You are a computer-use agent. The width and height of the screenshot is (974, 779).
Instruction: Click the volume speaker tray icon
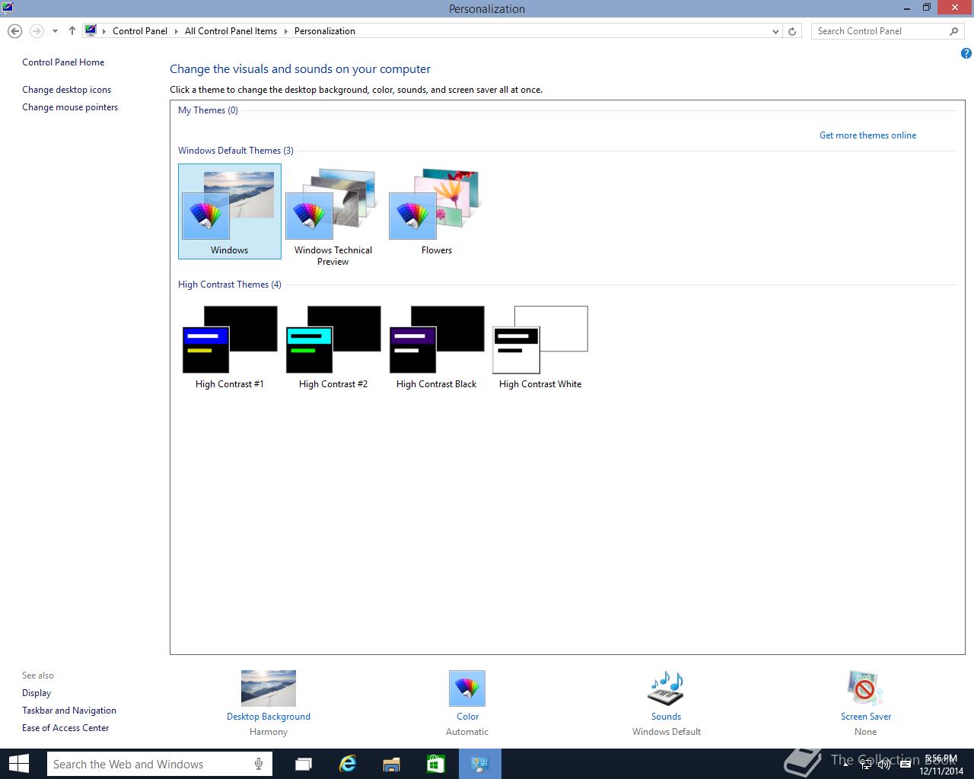point(884,765)
